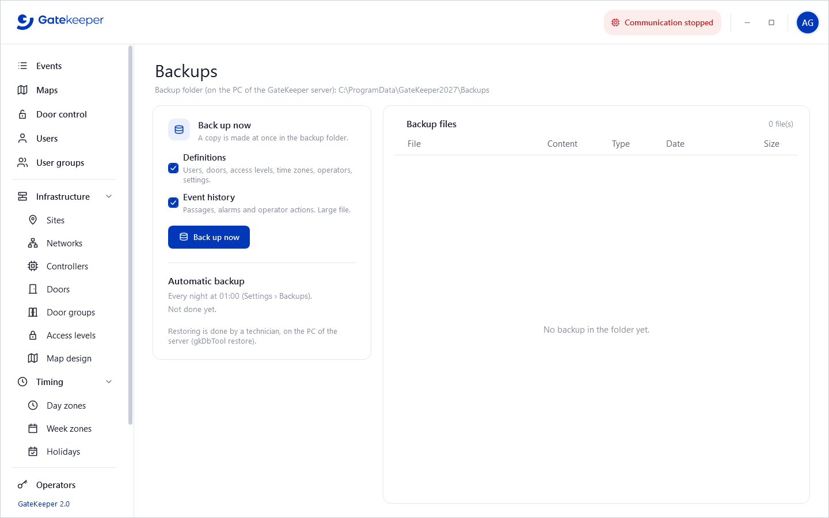Click the Doors icon
Screen dimensions: 829x518
(x=33, y=289)
